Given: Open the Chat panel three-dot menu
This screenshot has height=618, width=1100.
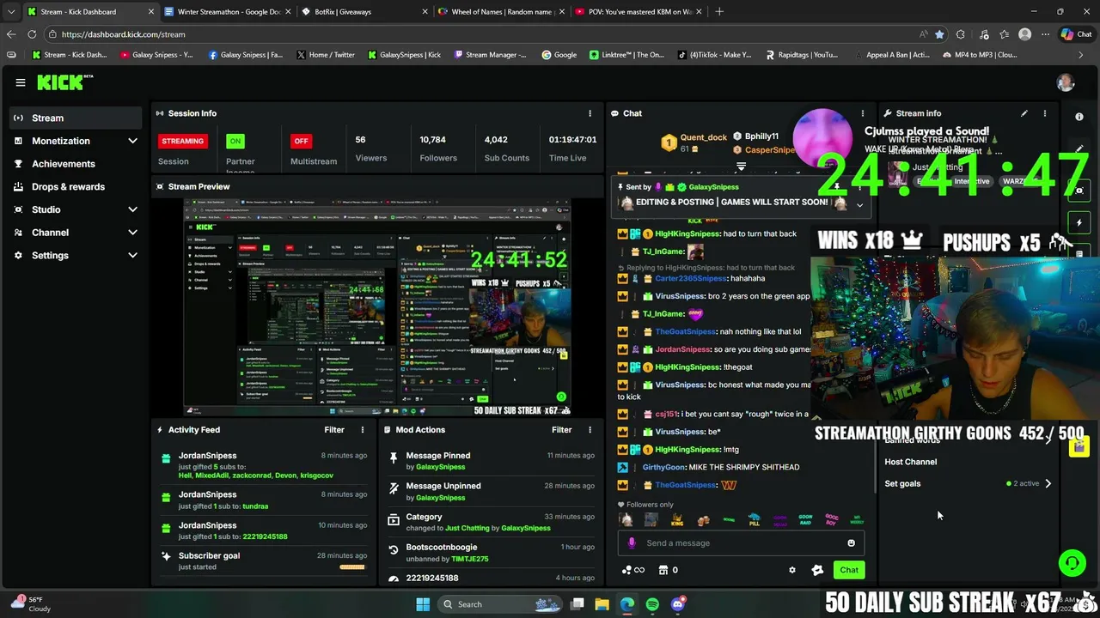Looking at the screenshot, I should (862, 113).
